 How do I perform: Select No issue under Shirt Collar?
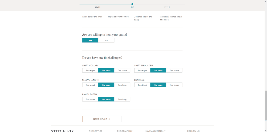106,70
